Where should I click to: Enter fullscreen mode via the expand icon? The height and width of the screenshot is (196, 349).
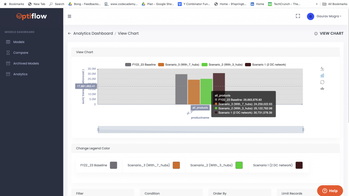[298, 16]
